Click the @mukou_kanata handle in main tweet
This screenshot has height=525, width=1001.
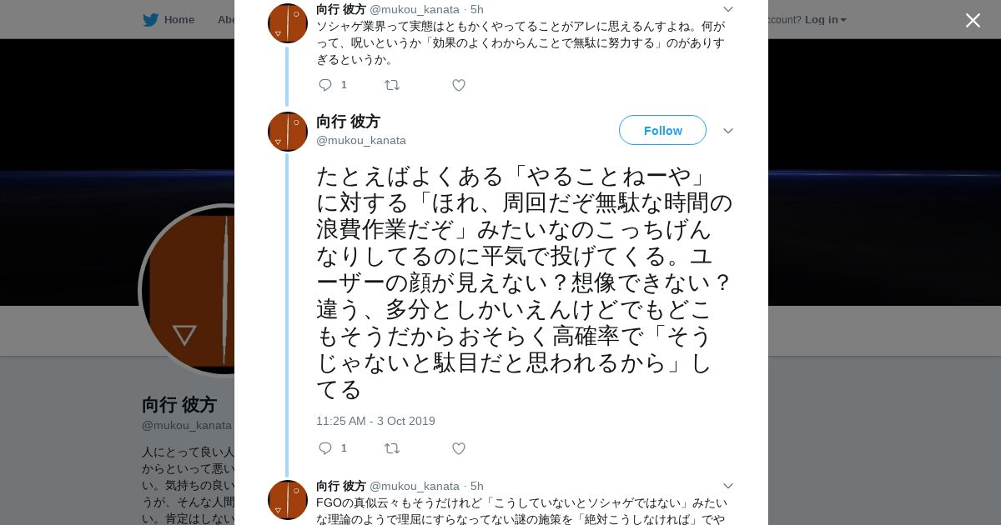pyautogui.click(x=361, y=140)
